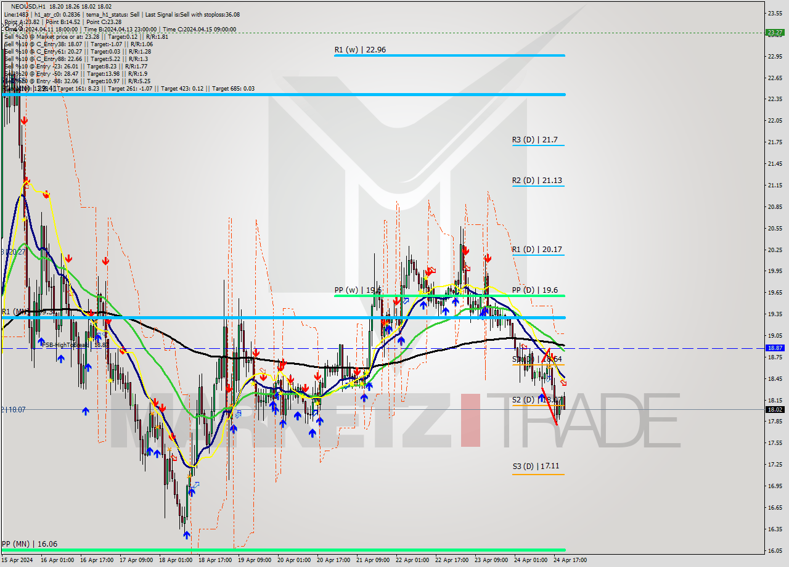
Task: Click the 20.25 price scale value
Action: coord(775,250)
